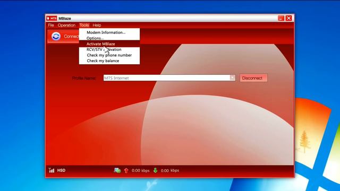The image size is (340, 191).
Task: Open the Operation menu
Action: (x=66, y=25)
